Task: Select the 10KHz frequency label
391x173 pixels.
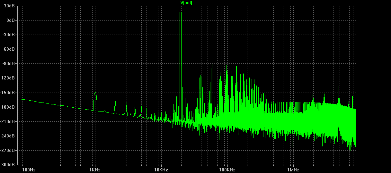Action: [x=161, y=169]
